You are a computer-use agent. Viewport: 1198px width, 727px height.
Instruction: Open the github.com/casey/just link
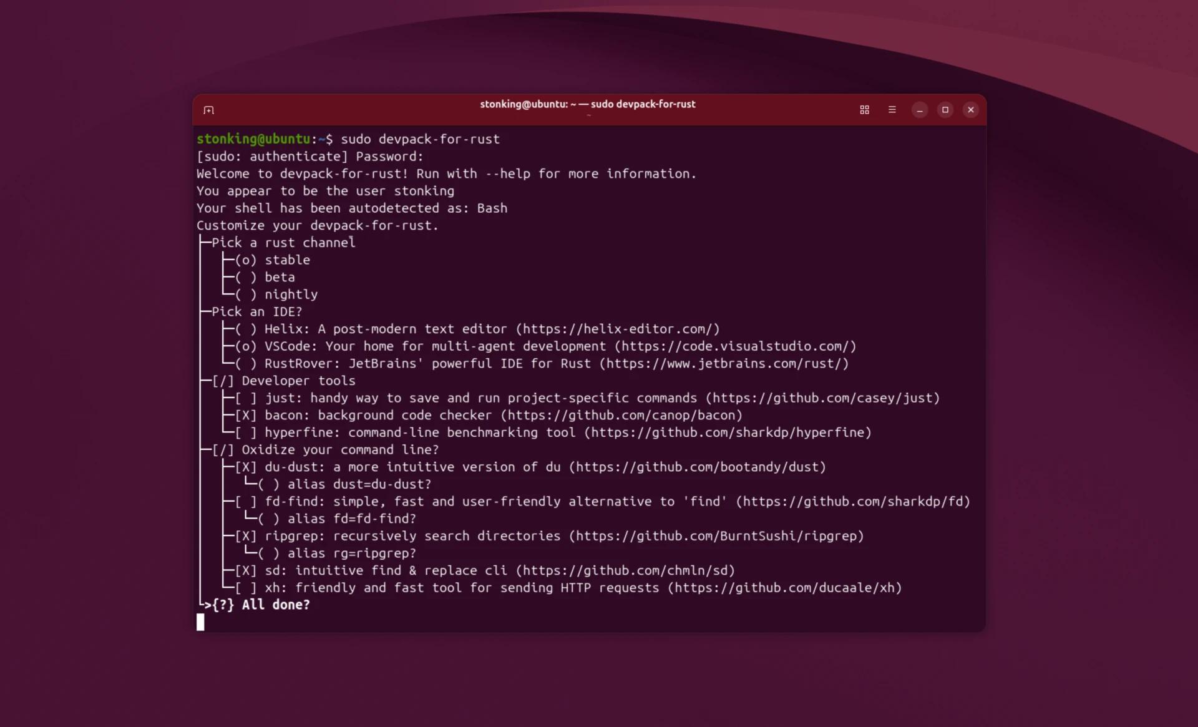point(822,398)
